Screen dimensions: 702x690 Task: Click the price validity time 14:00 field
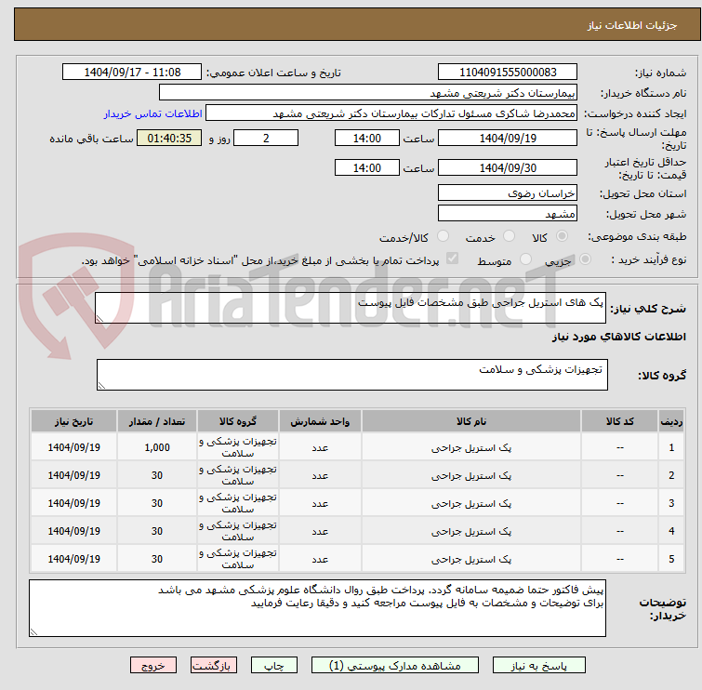pos(366,167)
